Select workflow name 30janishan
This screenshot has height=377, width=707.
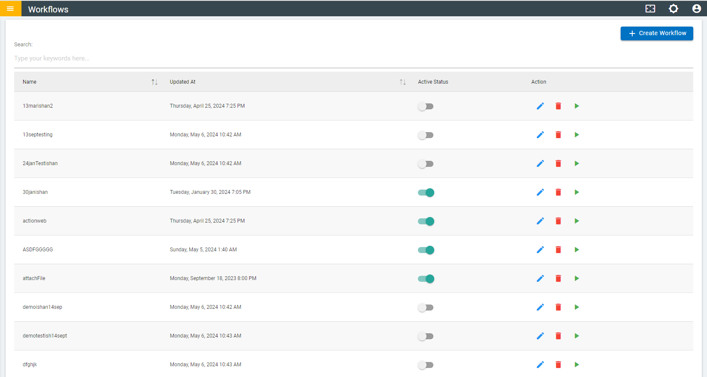[35, 192]
